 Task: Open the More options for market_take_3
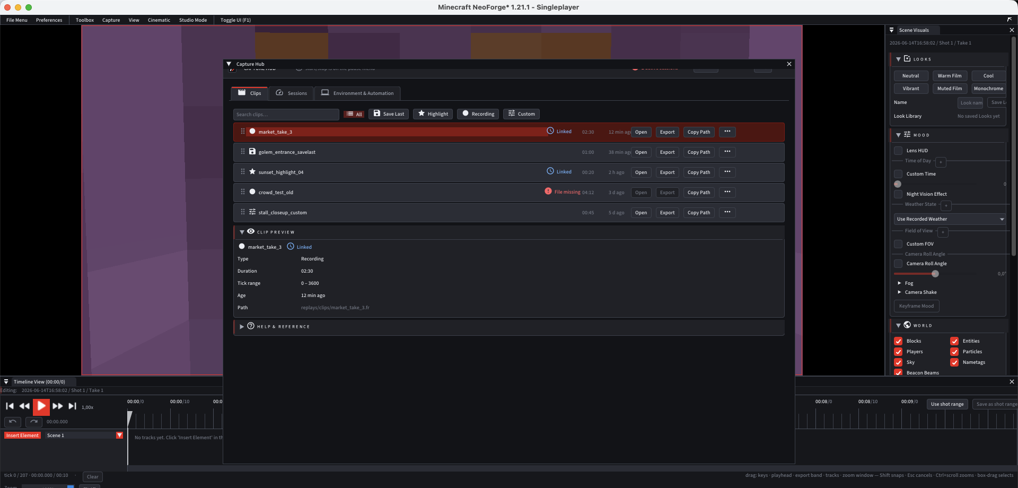tap(727, 132)
